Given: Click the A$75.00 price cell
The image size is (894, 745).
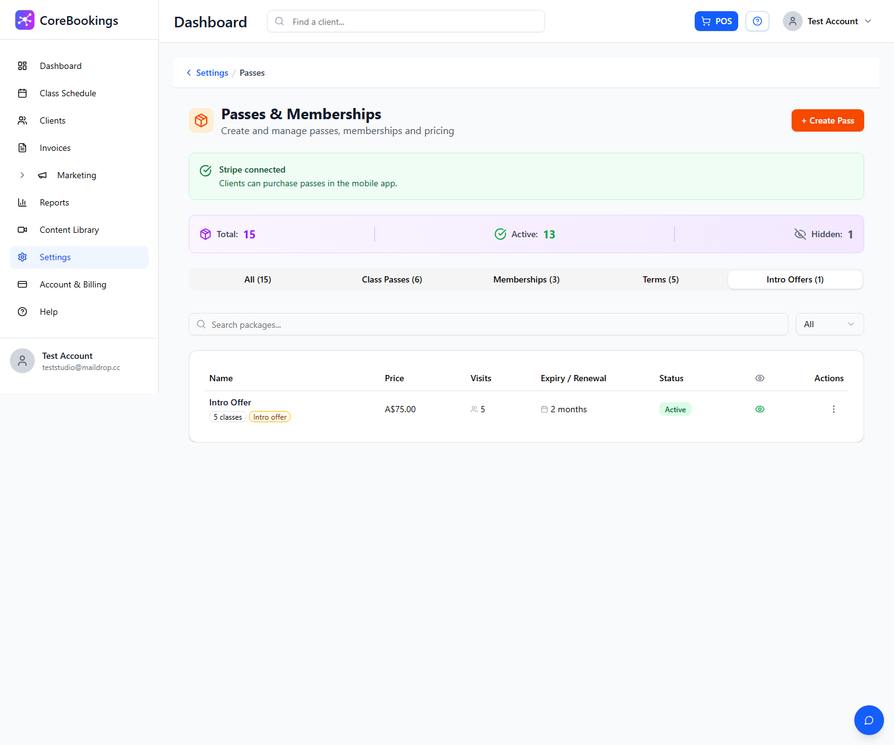Looking at the screenshot, I should pyautogui.click(x=400, y=409).
